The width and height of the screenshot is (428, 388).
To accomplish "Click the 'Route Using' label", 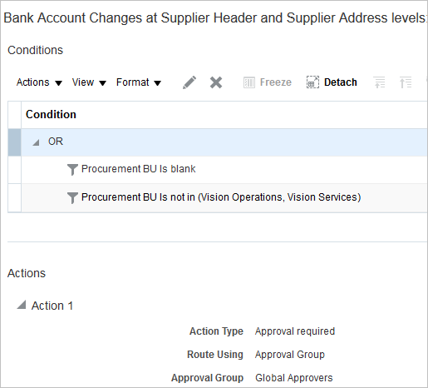I will 215,355.
